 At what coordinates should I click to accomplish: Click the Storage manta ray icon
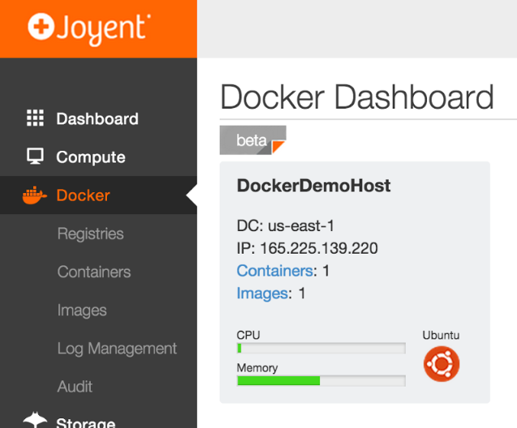coord(35,420)
